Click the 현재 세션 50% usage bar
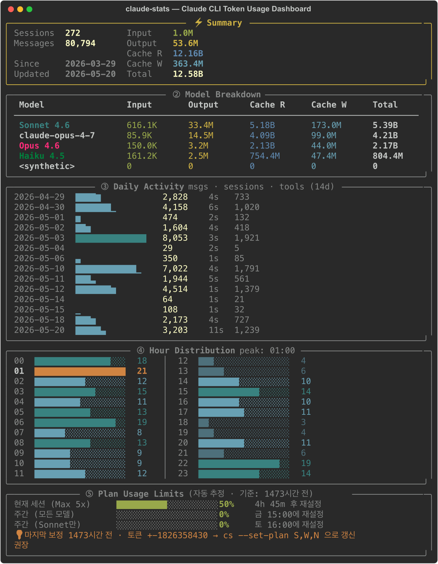This screenshot has height=564, width=438. (167, 505)
